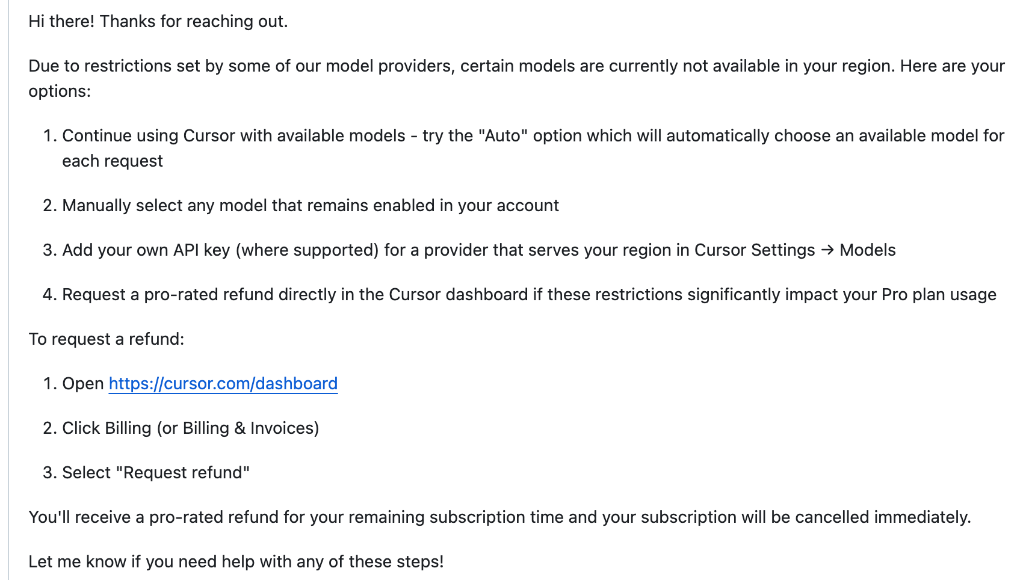Click the arrow between Settings and Models
1023x580 pixels.
827,250
